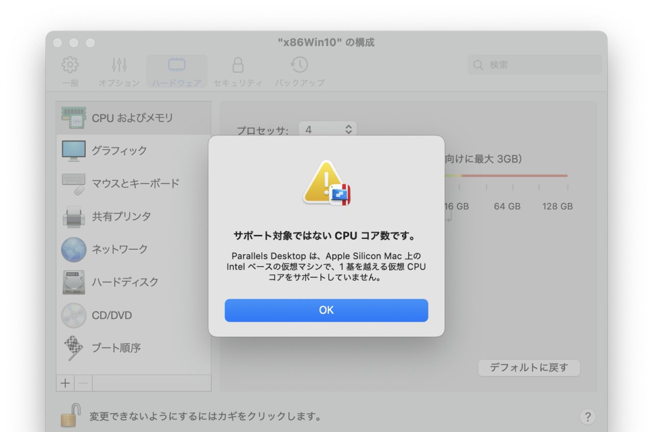Click the CD/DVD label in the sidebar
653x432 pixels.
tap(112, 315)
